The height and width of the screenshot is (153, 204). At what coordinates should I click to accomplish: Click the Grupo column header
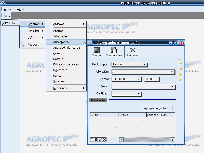pyautogui.click(x=104, y=115)
